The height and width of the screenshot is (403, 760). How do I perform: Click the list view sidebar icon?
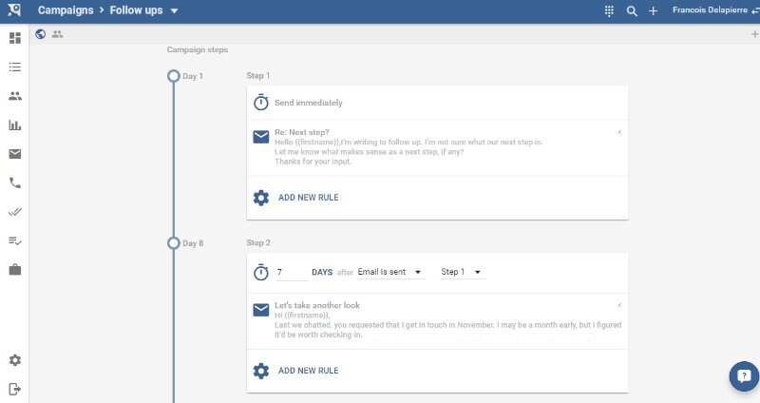[x=14, y=67]
